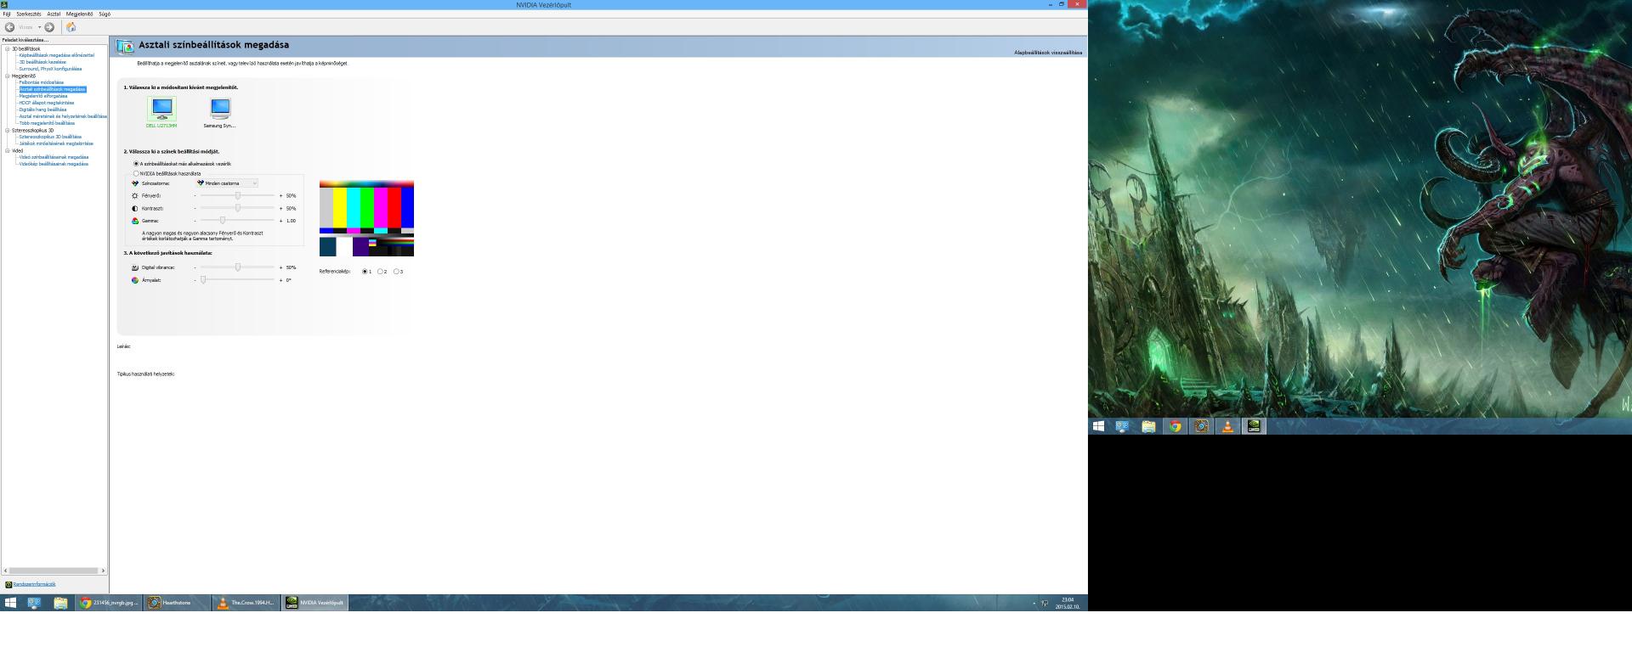1632x652 pixels.
Task: Switch to Chrome 231456_nvrgb.jpg taskbar item
Action: pos(110,603)
